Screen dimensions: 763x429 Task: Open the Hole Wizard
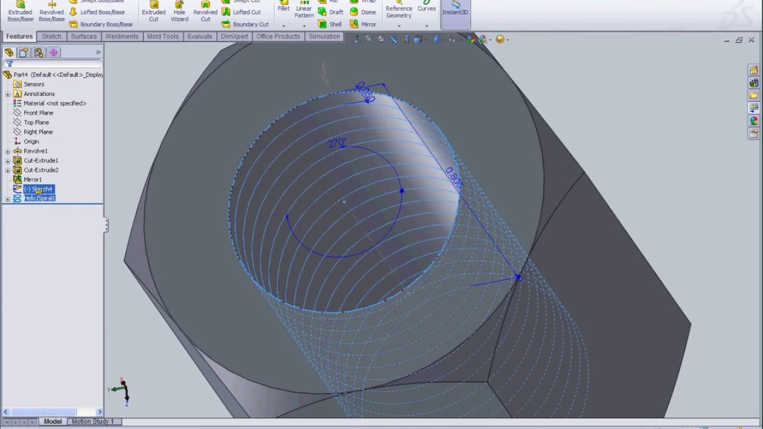[179, 12]
